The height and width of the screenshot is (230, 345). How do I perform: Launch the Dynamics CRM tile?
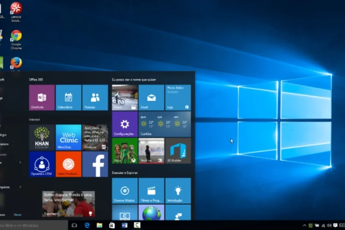click(42, 164)
